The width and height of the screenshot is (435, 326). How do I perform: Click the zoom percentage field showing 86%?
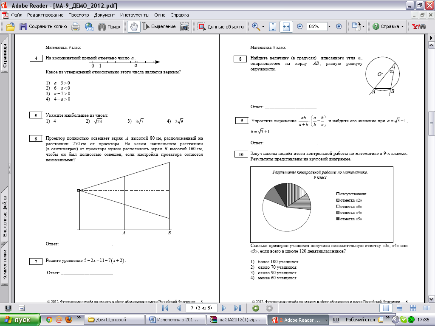(x=317, y=27)
